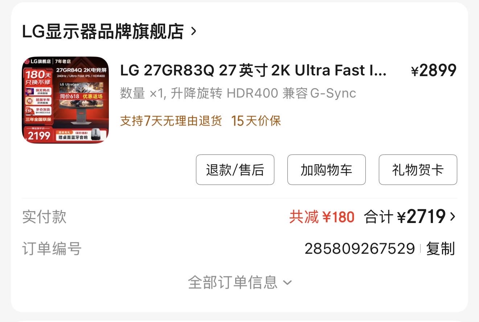Tap the 加购物车 button
The width and height of the screenshot is (479, 322).
pyautogui.click(x=327, y=170)
